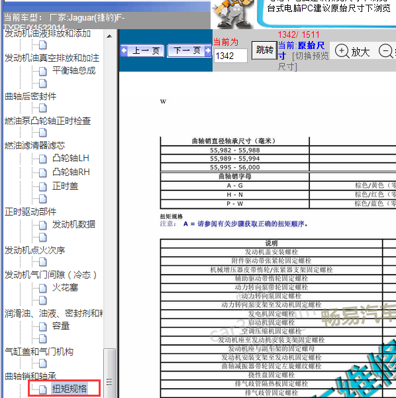Click the mechanic mascot image in header
Screen dimensions: 396x398
[232, 14]
